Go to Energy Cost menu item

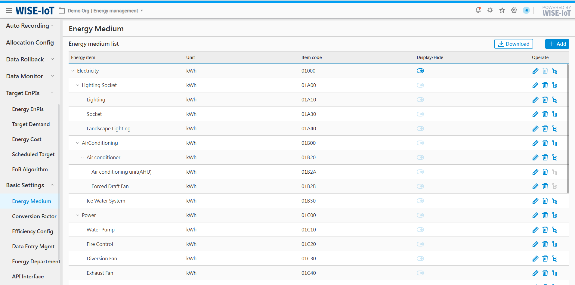tap(27, 139)
